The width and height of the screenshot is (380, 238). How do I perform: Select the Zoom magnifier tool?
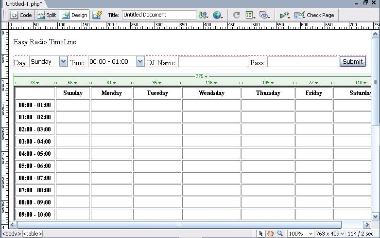(280, 234)
